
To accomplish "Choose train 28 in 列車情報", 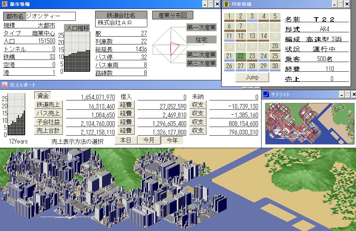I will (x=252, y=67).
